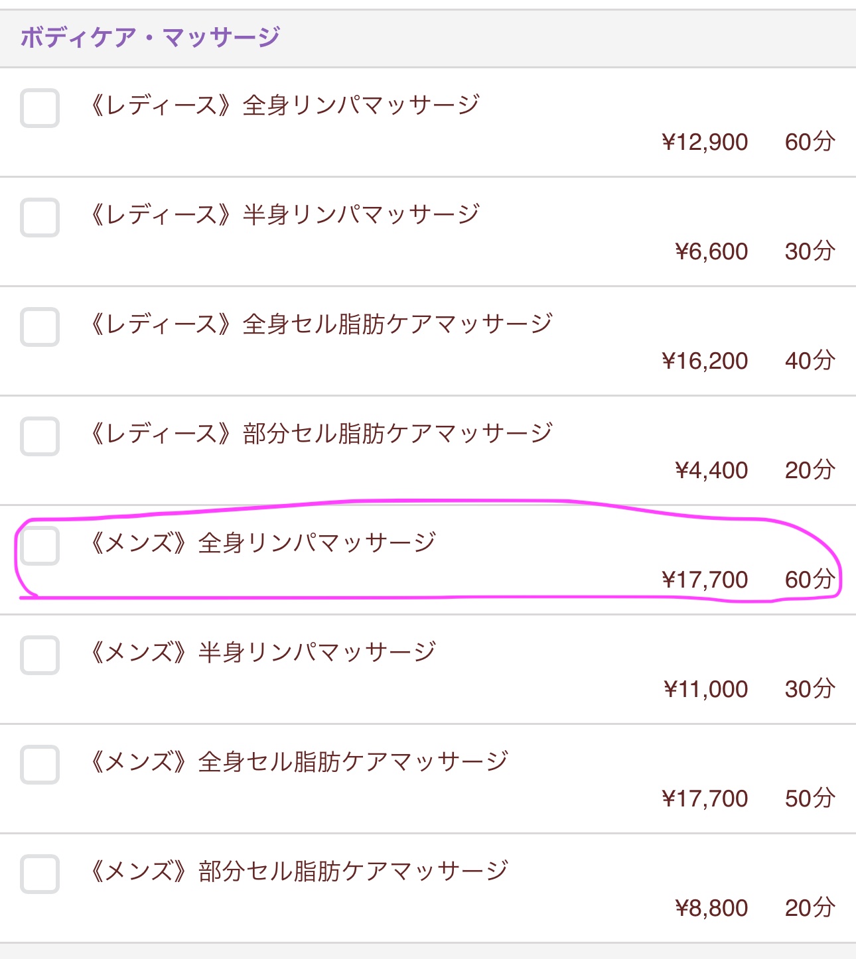Click the ¥8,800 price

point(711,908)
